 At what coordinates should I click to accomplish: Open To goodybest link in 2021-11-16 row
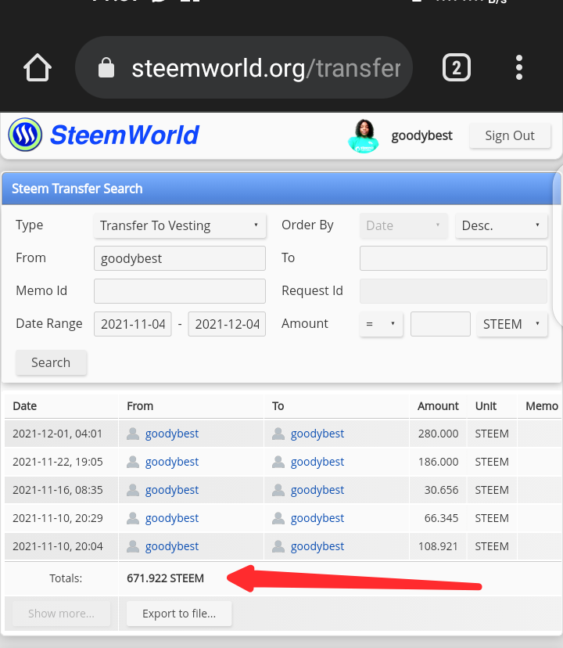pyautogui.click(x=317, y=490)
